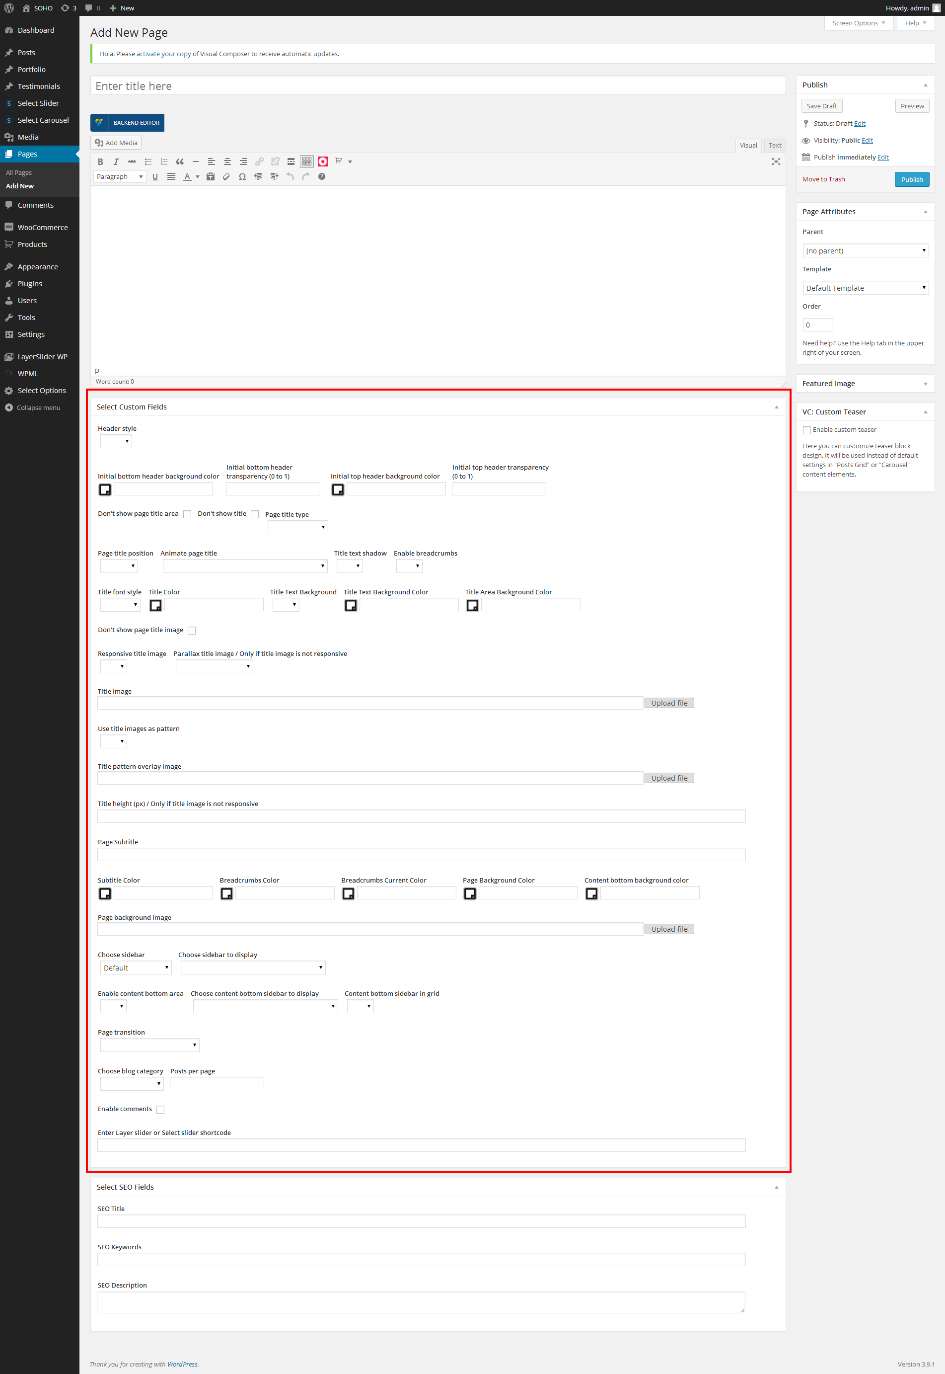This screenshot has width=945, height=1374.
Task: Click the center align icon
Action: point(227,162)
